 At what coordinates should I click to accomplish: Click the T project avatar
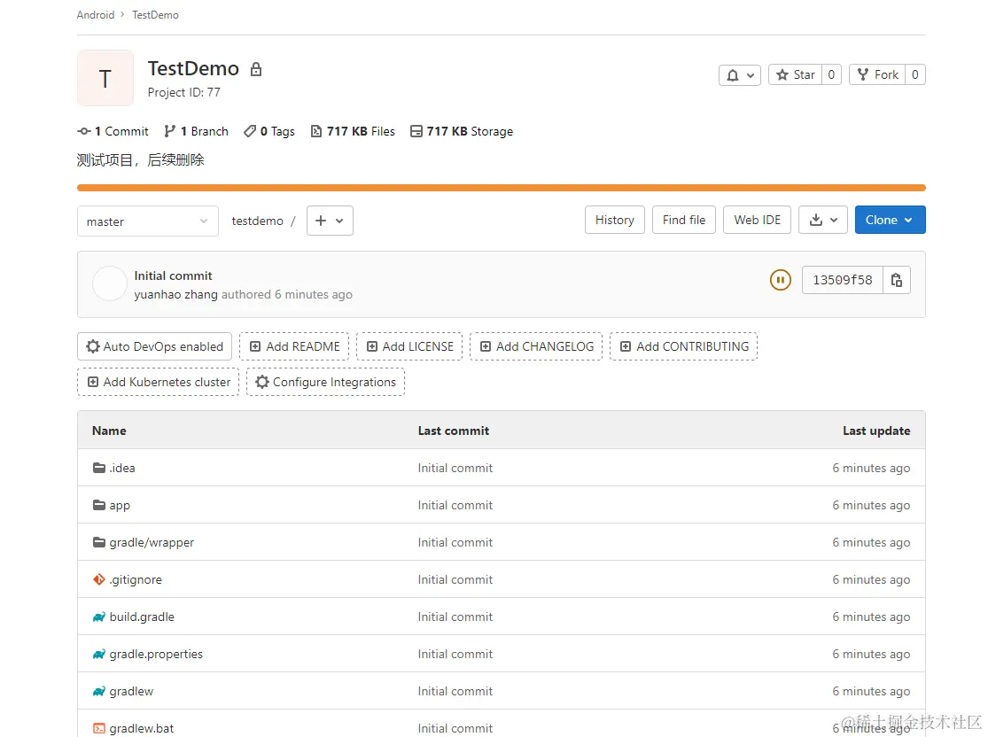click(105, 78)
